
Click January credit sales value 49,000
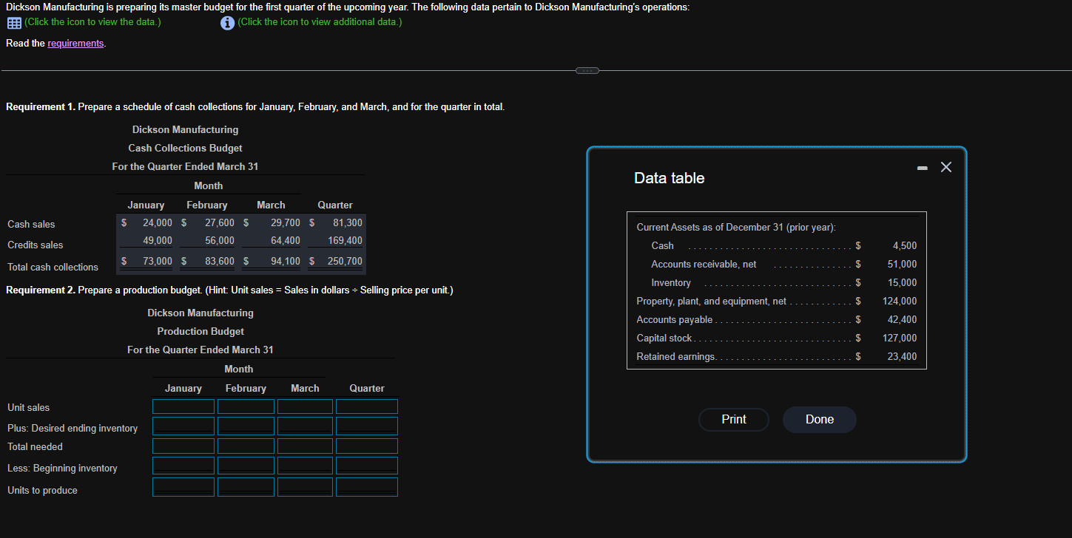pos(158,240)
